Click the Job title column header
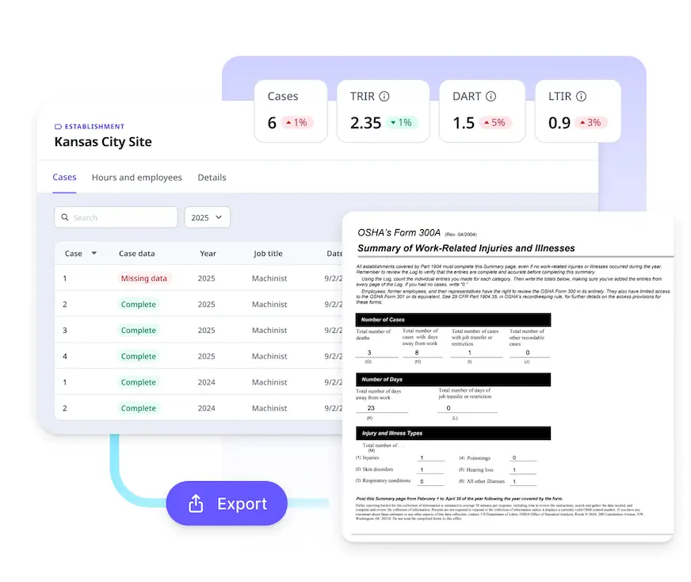 (268, 254)
